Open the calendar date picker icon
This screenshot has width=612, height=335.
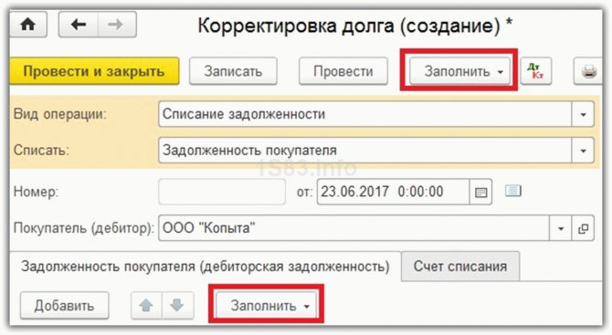tap(480, 192)
